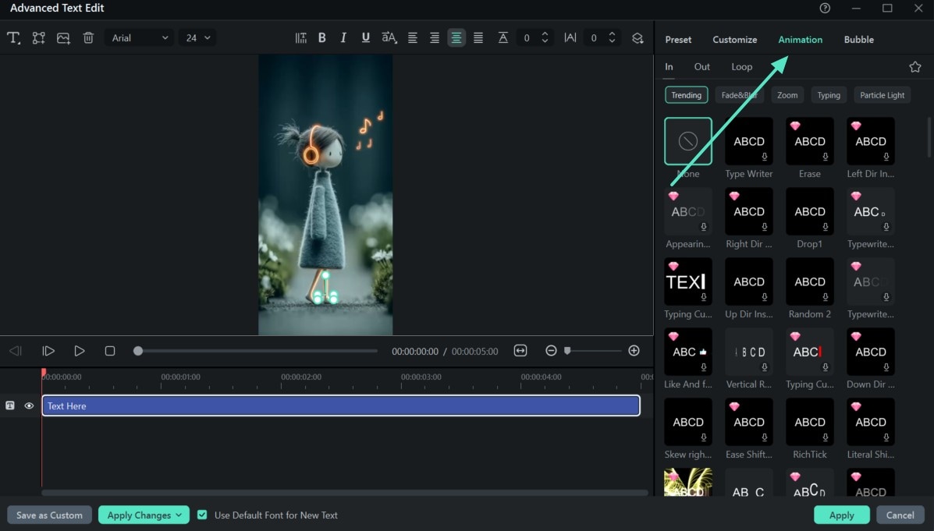Click the layer arrangement icon in toolbar
This screenshot has width=934, height=531.
click(x=637, y=38)
